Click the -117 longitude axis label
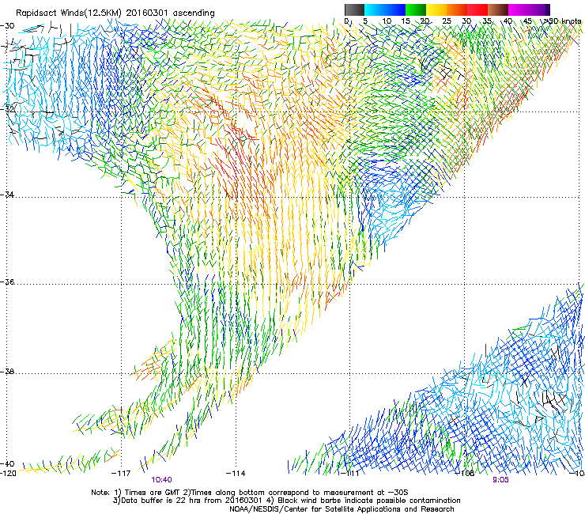The width and height of the screenshot is (585, 514). click(121, 474)
